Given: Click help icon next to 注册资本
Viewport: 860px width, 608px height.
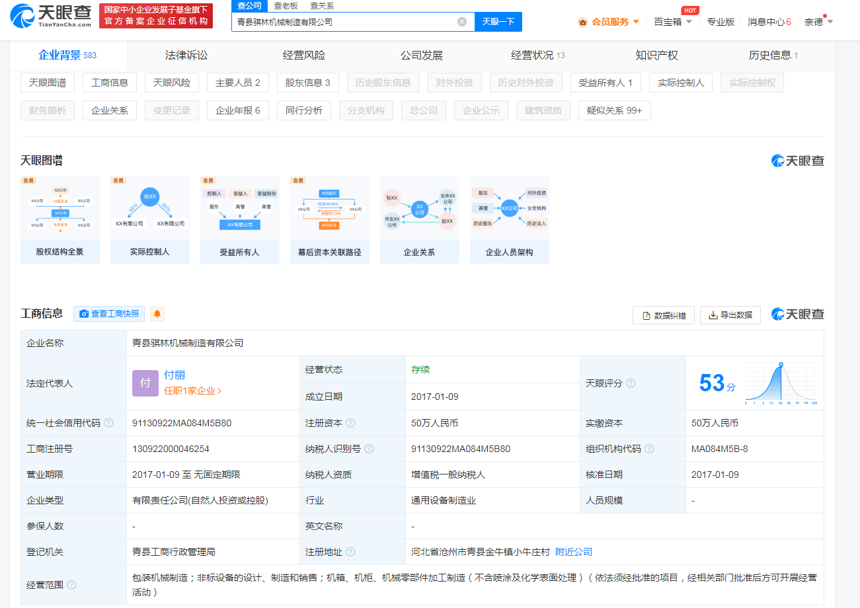Looking at the screenshot, I should click(350, 423).
